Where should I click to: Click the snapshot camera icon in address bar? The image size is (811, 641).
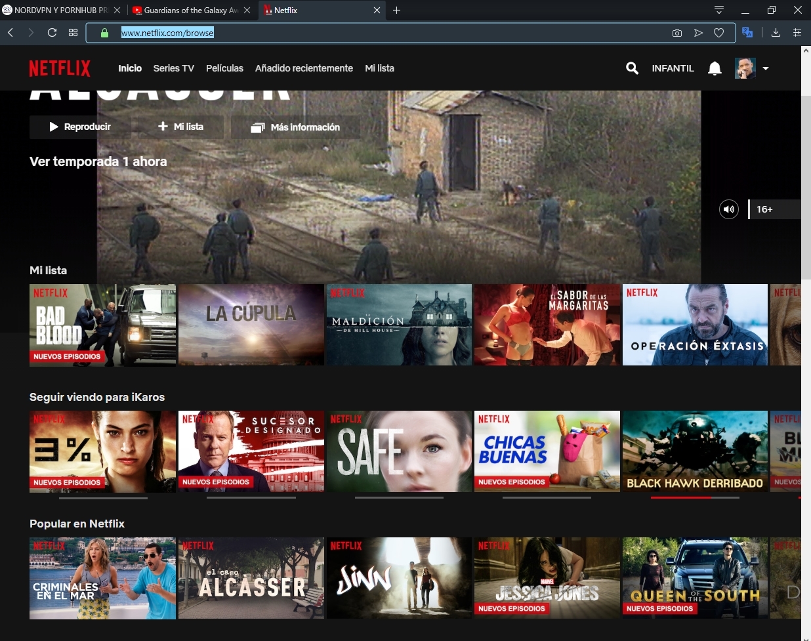[677, 33]
